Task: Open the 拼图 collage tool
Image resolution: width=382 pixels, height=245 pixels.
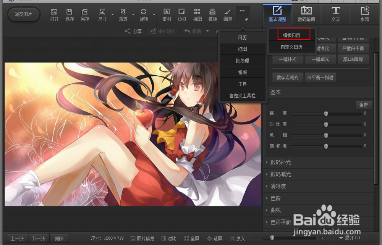Action: point(197,15)
